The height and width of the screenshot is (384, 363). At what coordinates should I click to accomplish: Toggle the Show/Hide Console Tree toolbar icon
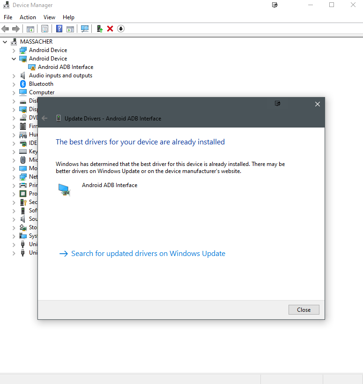click(30, 29)
